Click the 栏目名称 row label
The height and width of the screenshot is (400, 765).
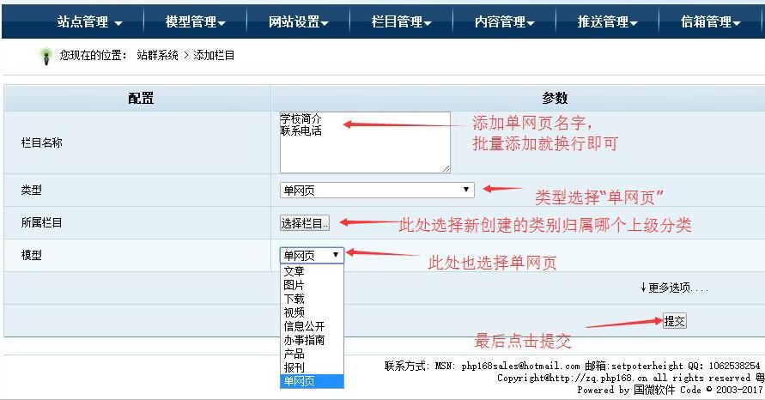click(41, 143)
